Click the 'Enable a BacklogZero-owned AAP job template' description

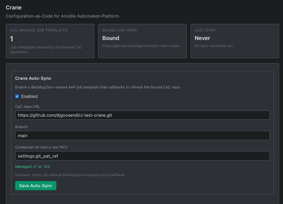[x=98, y=87]
